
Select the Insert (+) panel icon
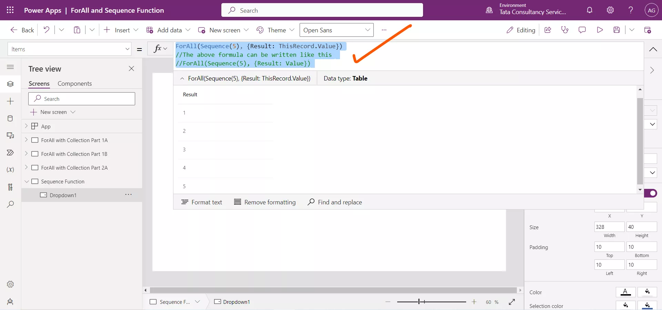[10, 101]
